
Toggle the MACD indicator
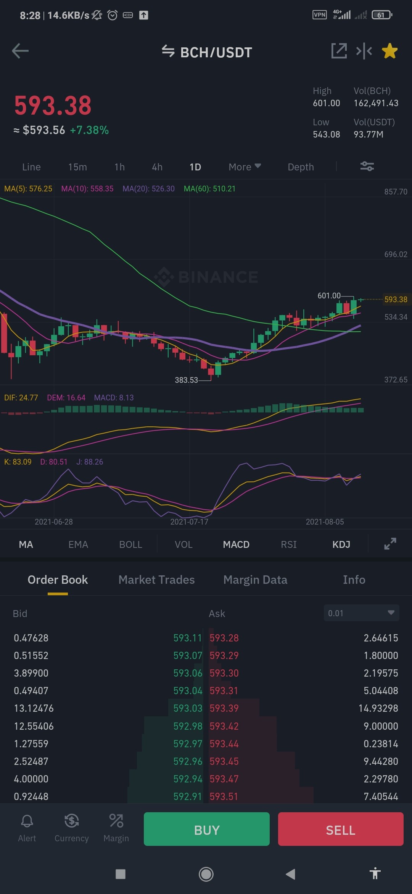click(x=236, y=544)
